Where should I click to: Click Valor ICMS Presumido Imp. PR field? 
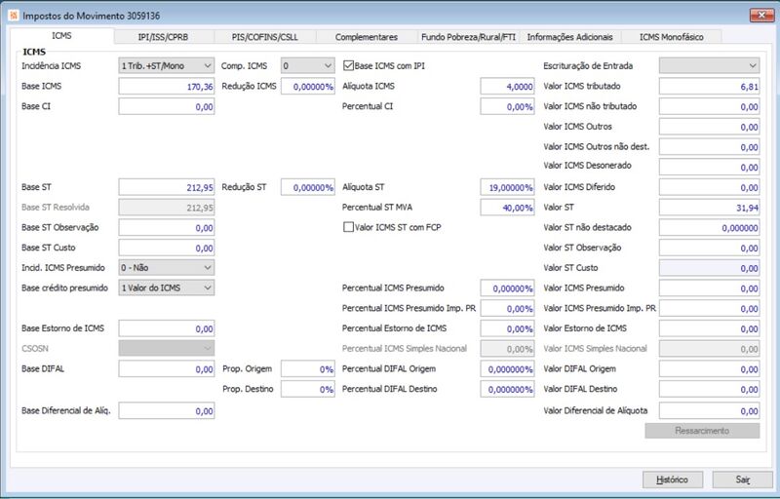click(710, 309)
